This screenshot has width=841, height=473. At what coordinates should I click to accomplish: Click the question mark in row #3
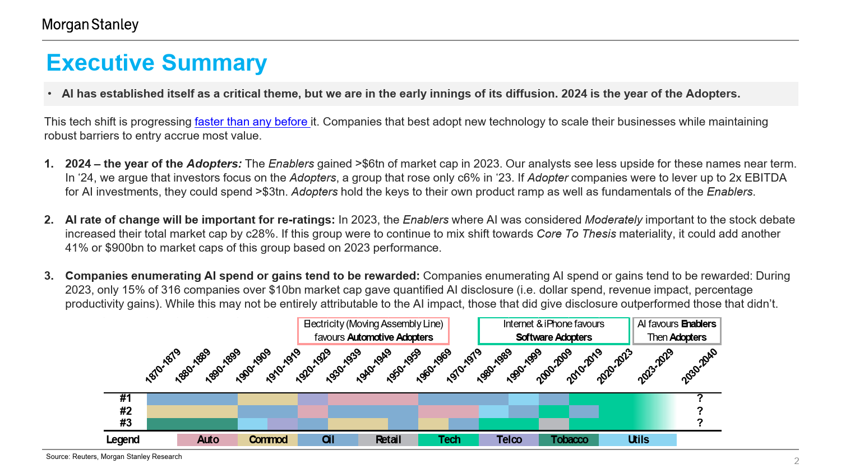700,423
